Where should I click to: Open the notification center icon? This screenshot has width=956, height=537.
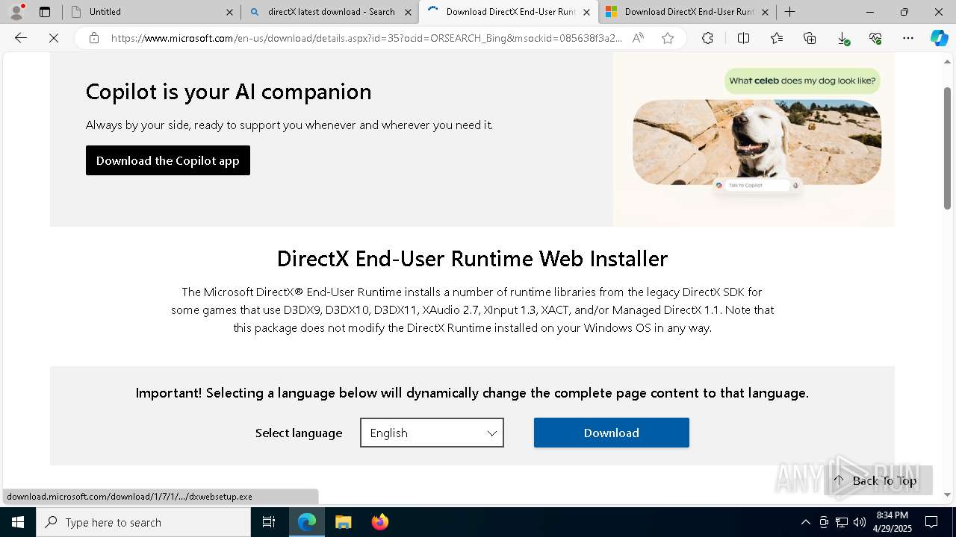931,522
